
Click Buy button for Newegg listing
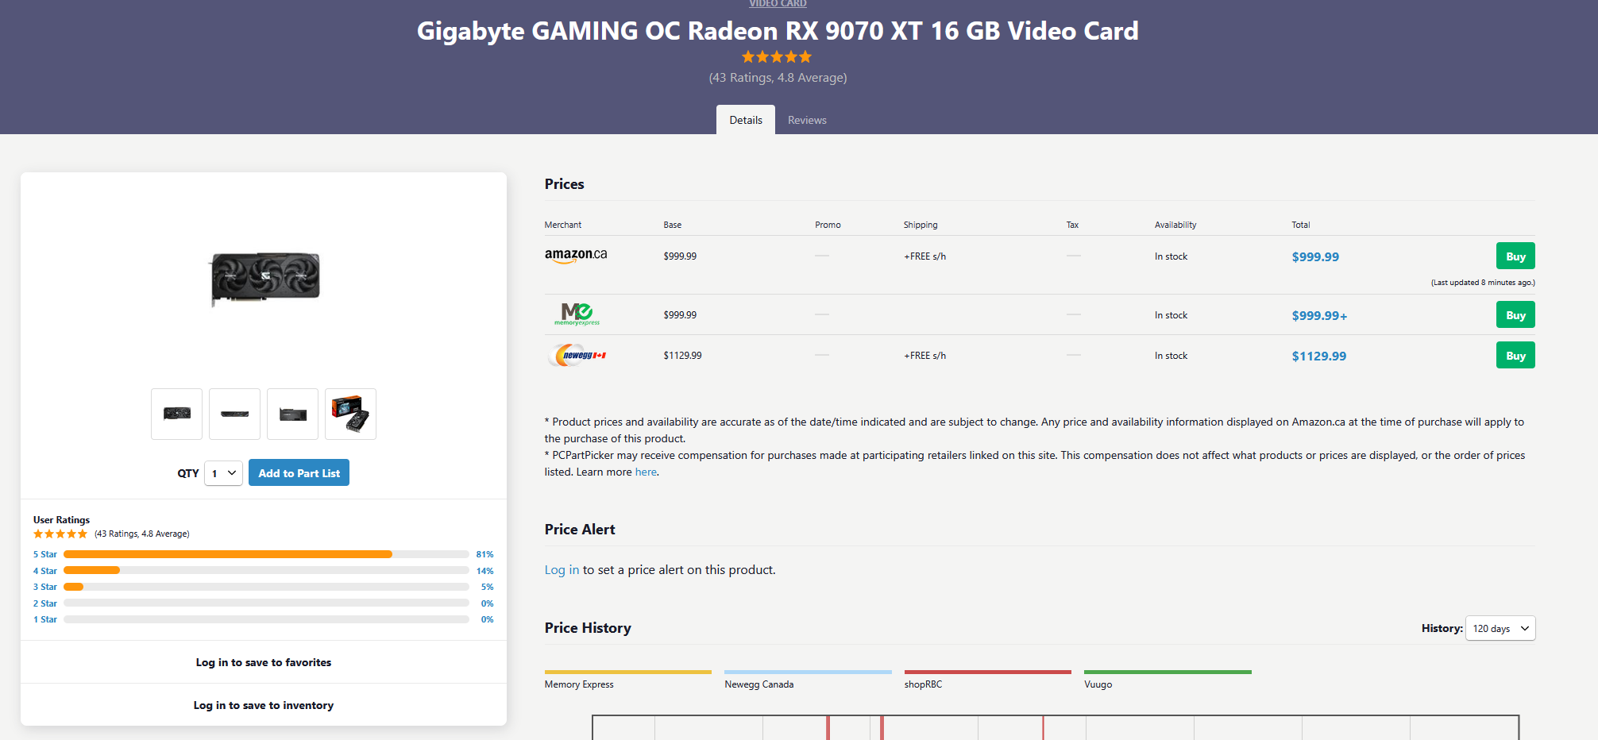tap(1515, 356)
